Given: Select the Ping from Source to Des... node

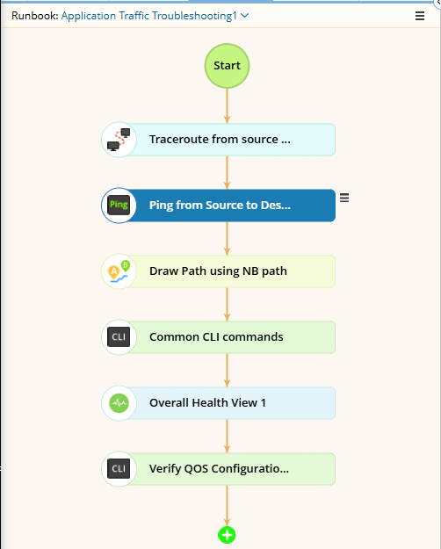Looking at the screenshot, I should coord(218,206).
